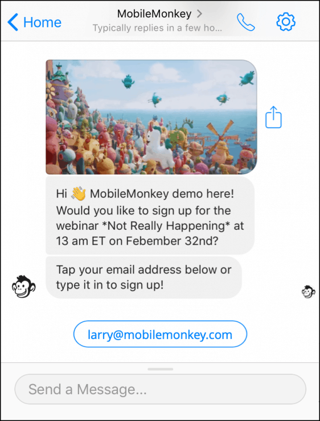320x421 pixels.
Task: Tap the share icon beside image
Action: (x=273, y=117)
